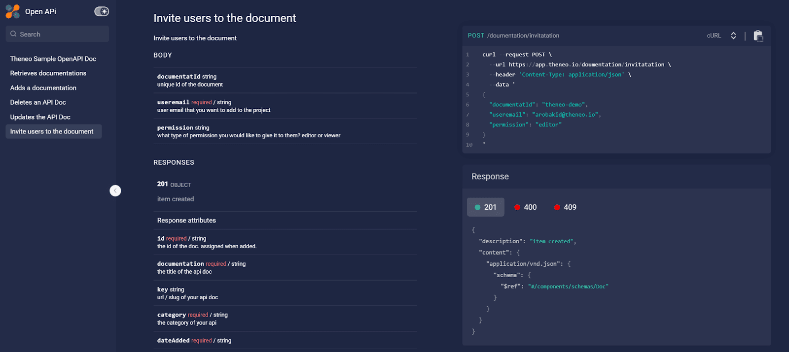Open Updates the API Doc page
Screen dimensions: 789x352
pos(40,117)
